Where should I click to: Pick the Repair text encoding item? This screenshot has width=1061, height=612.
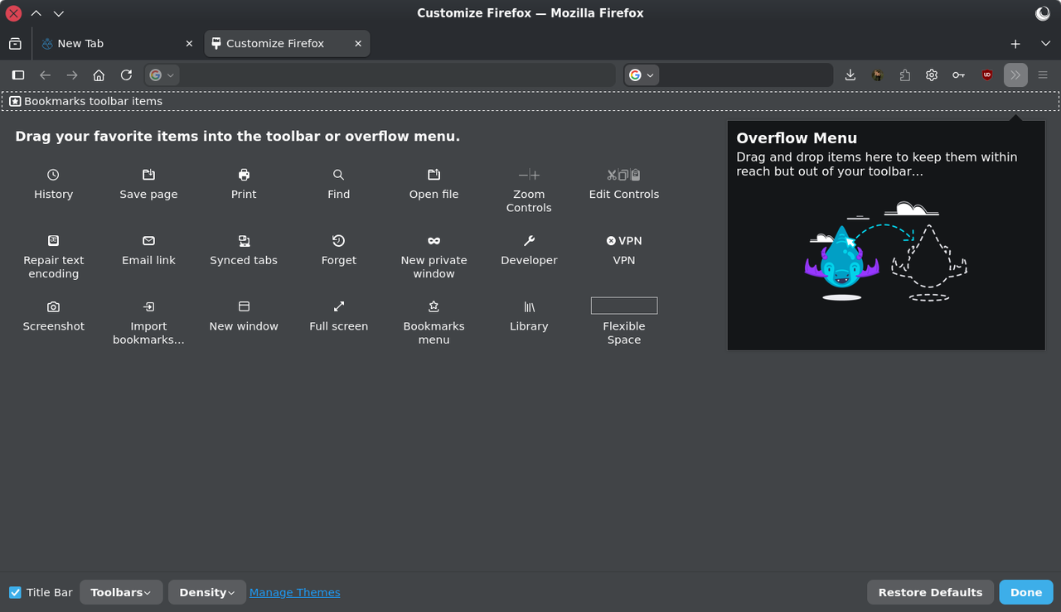[54, 257]
